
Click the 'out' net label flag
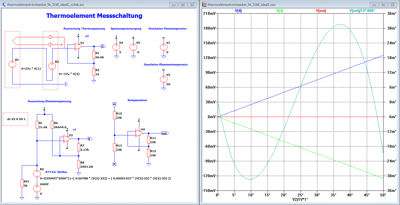(165, 133)
